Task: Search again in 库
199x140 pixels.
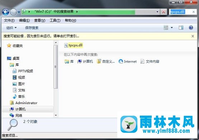Action: point(69,61)
